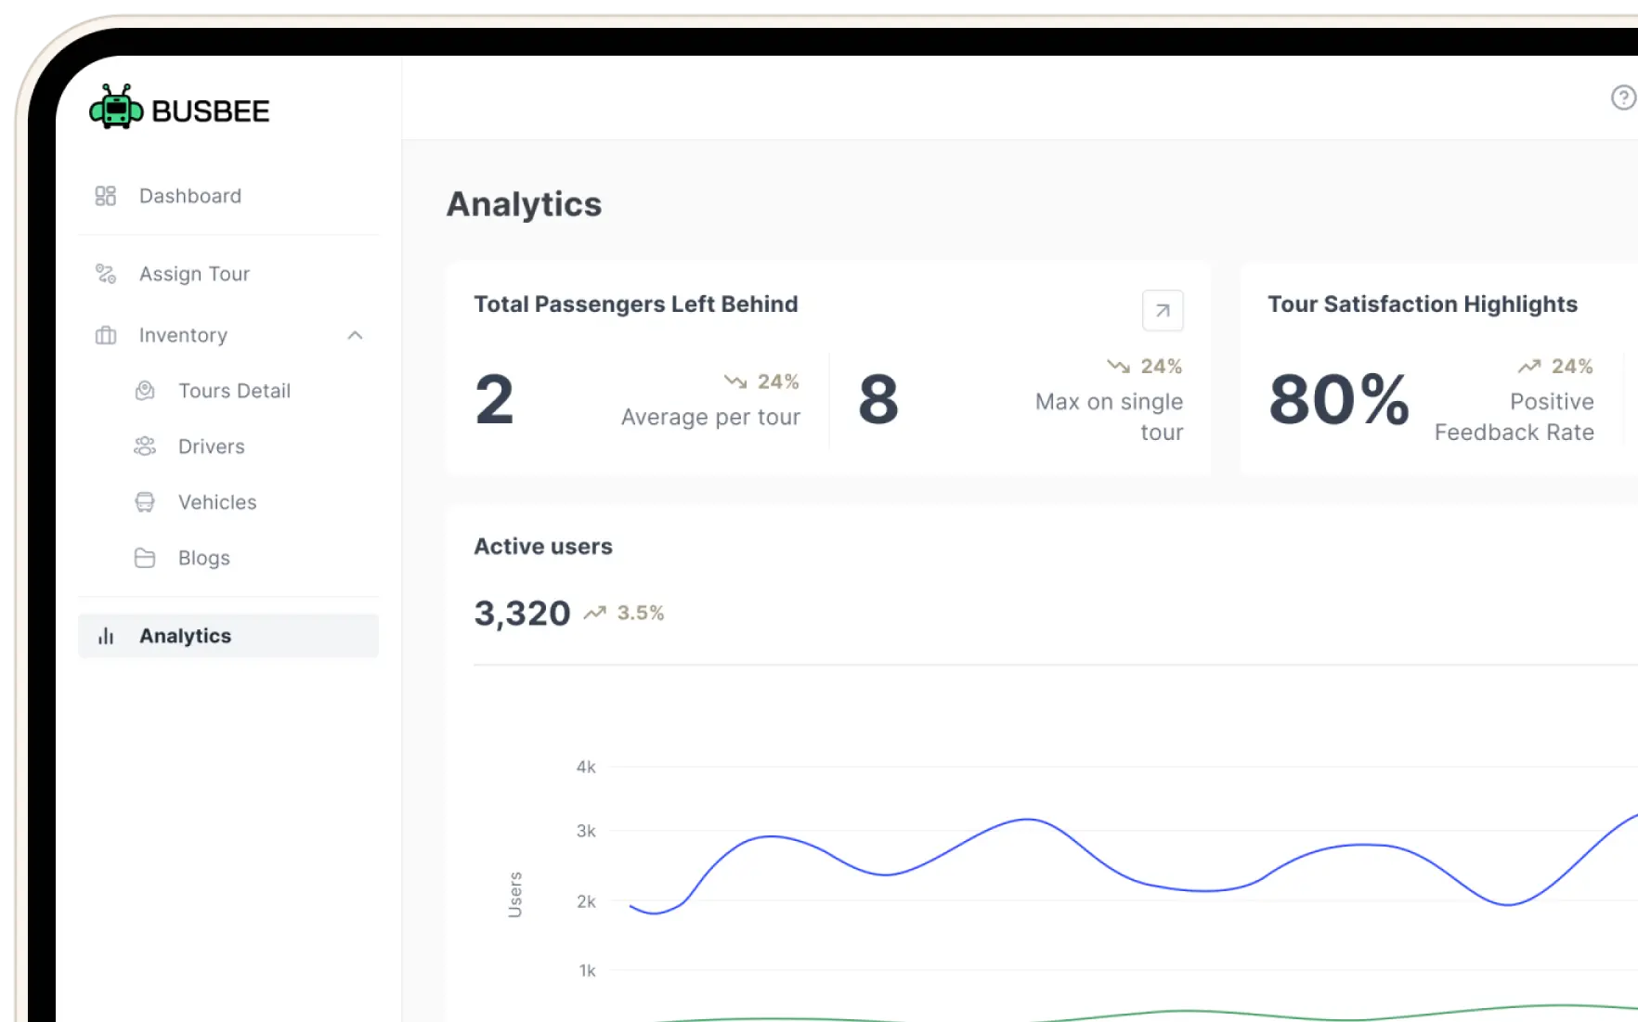
Task: Click the Active users heading
Action: tap(543, 546)
